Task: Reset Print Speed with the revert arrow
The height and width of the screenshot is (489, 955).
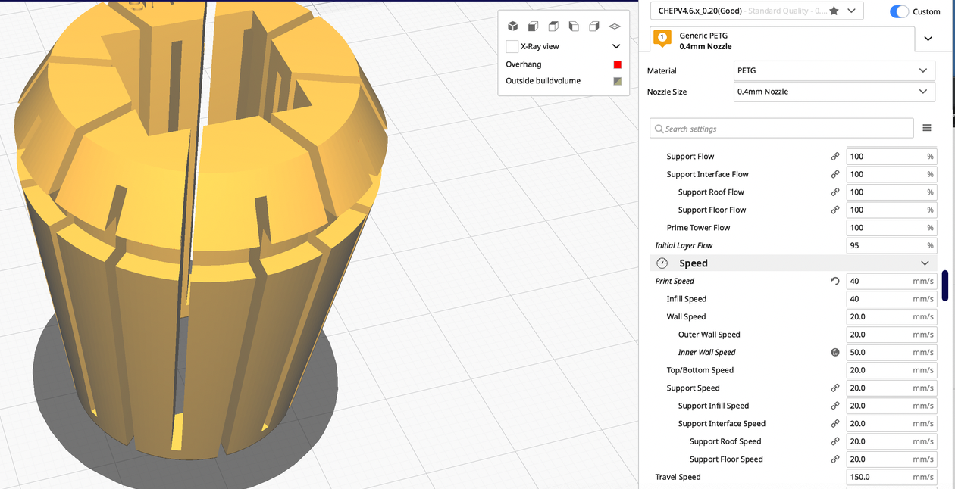Action: point(834,282)
